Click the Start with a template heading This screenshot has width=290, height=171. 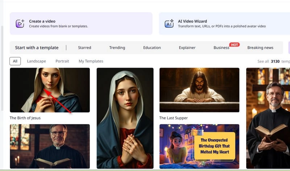pyautogui.click(x=37, y=48)
